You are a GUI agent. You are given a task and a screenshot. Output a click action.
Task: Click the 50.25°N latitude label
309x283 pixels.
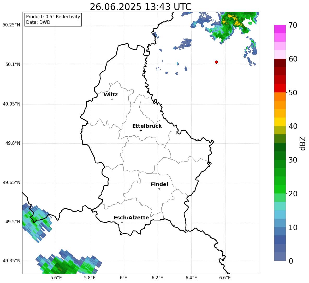[x=11, y=25]
